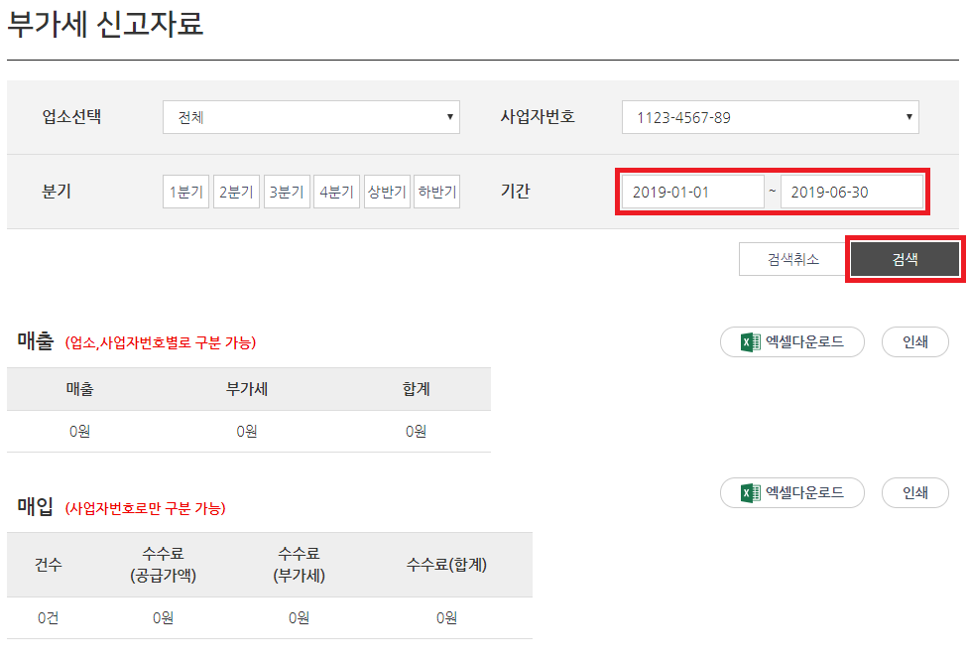Click the dropdown arrow of 업소선택

(450, 117)
